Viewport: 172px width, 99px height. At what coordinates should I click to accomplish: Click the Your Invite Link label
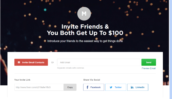[x=22, y=80]
